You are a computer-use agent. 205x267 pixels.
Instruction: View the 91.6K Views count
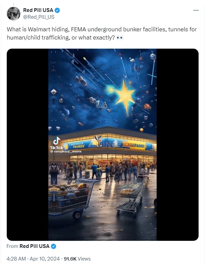pyautogui.click(x=77, y=259)
